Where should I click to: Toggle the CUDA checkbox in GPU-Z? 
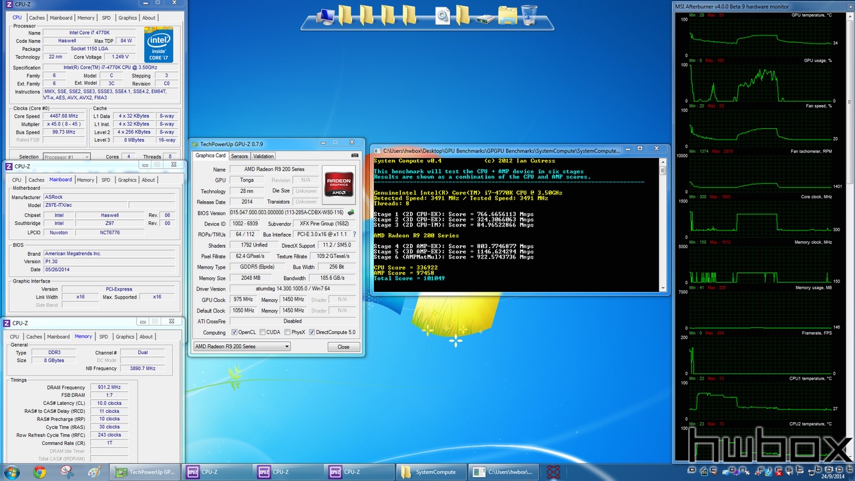click(262, 332)
